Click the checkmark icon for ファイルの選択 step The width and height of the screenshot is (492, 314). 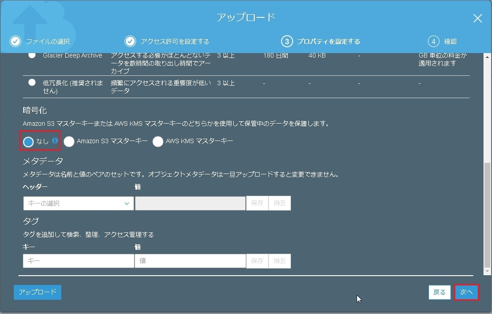pos(15,41)
